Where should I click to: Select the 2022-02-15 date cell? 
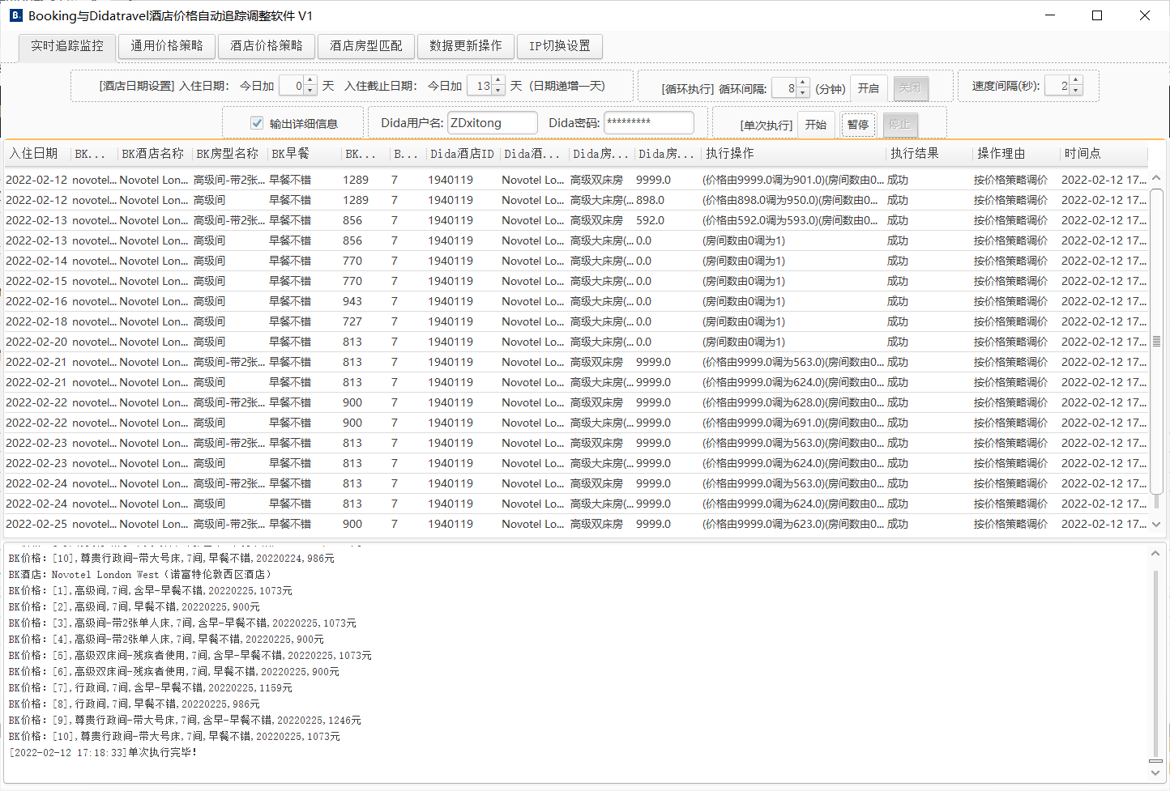pyautogui.click(x=36, y=281)
